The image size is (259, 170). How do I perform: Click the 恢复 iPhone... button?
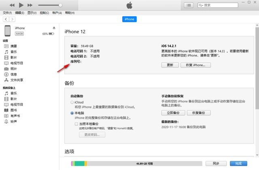point(195,65)
